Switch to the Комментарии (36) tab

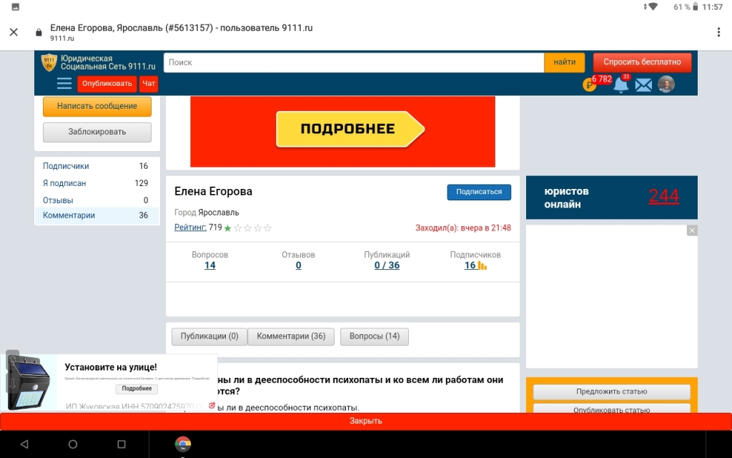point(291,336)
